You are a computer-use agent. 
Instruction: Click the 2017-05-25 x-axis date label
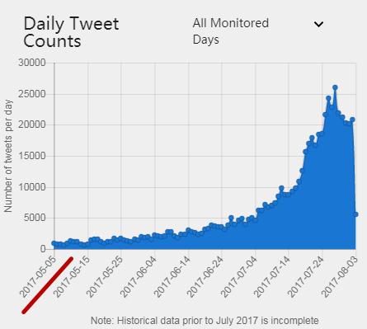coord(105,277)
